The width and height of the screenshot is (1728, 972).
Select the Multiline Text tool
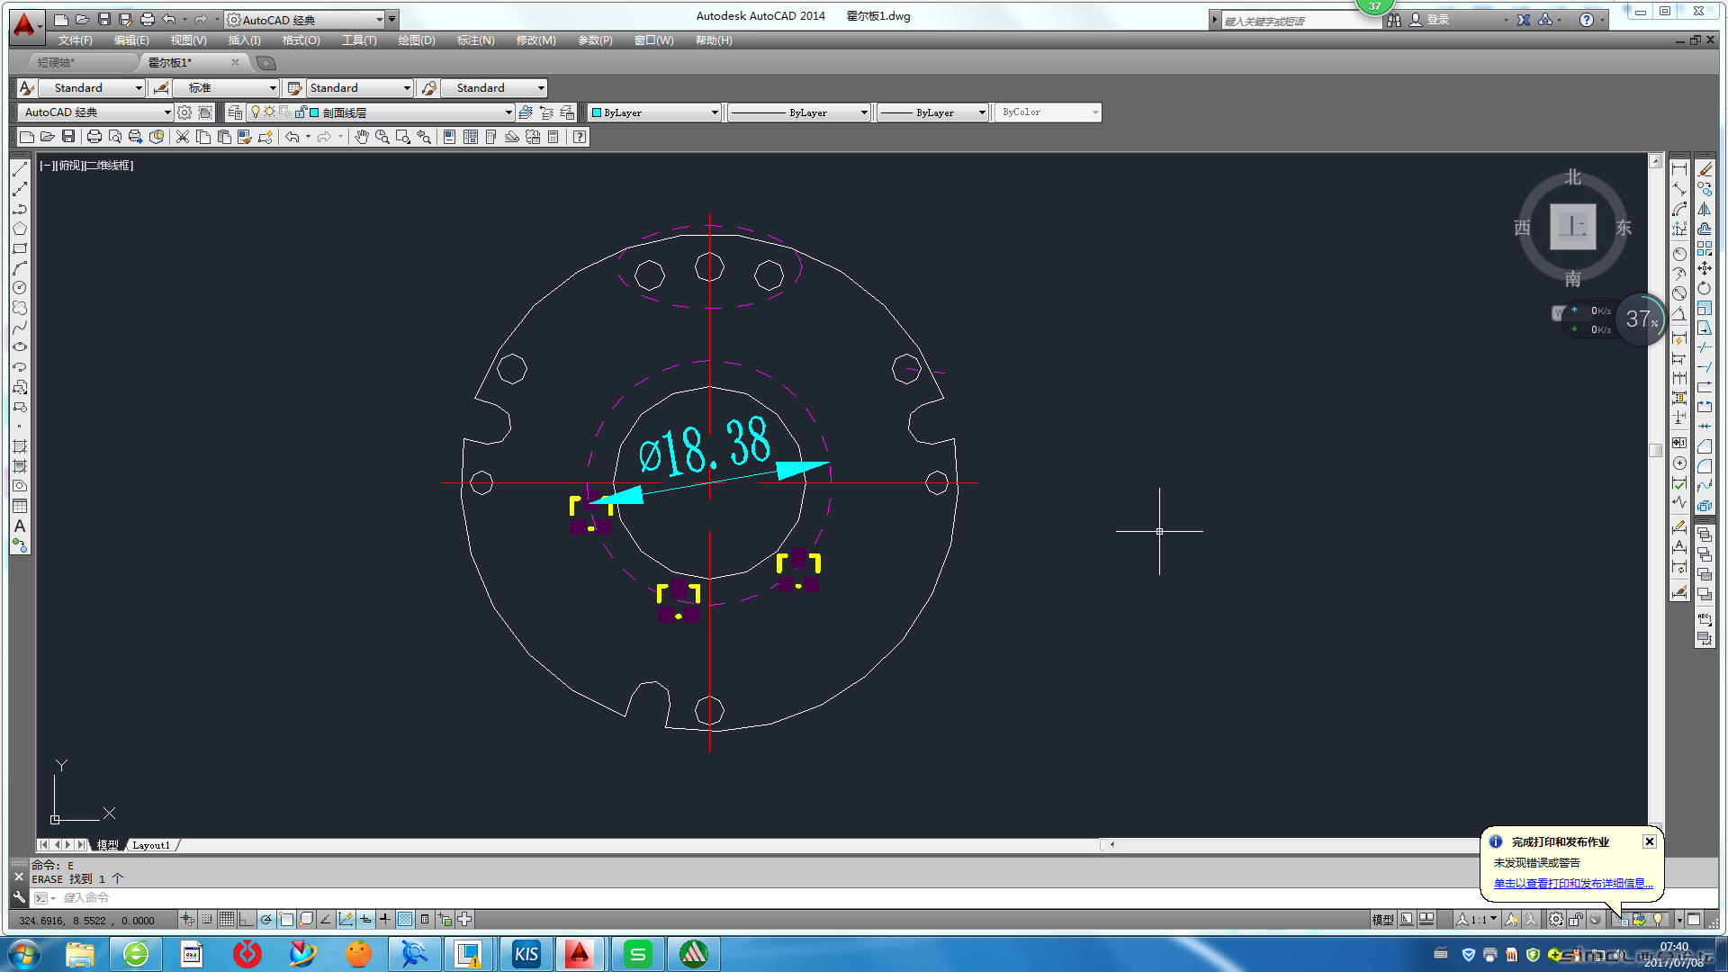[20, 526]
